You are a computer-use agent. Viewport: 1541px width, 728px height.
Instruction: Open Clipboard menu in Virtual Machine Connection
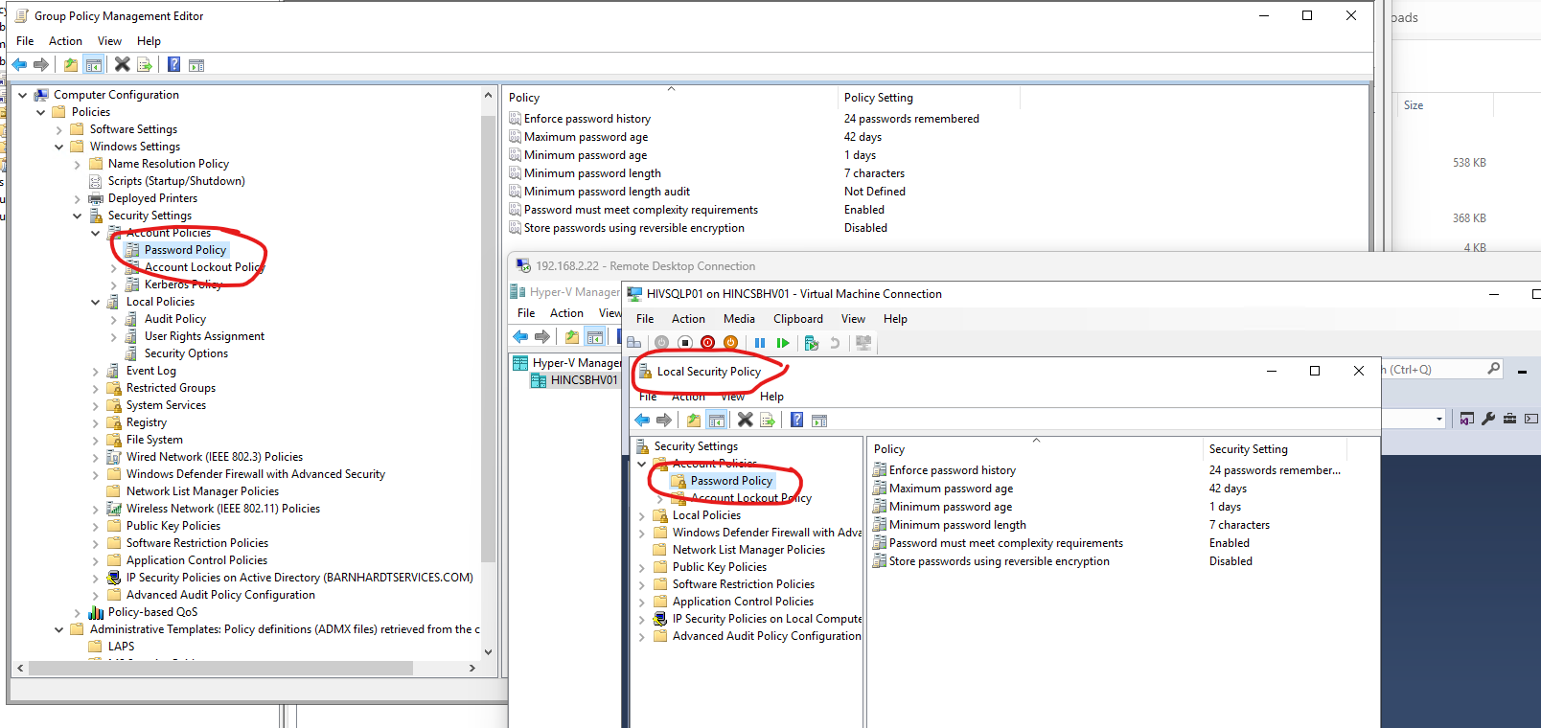[x=797, y=319]
